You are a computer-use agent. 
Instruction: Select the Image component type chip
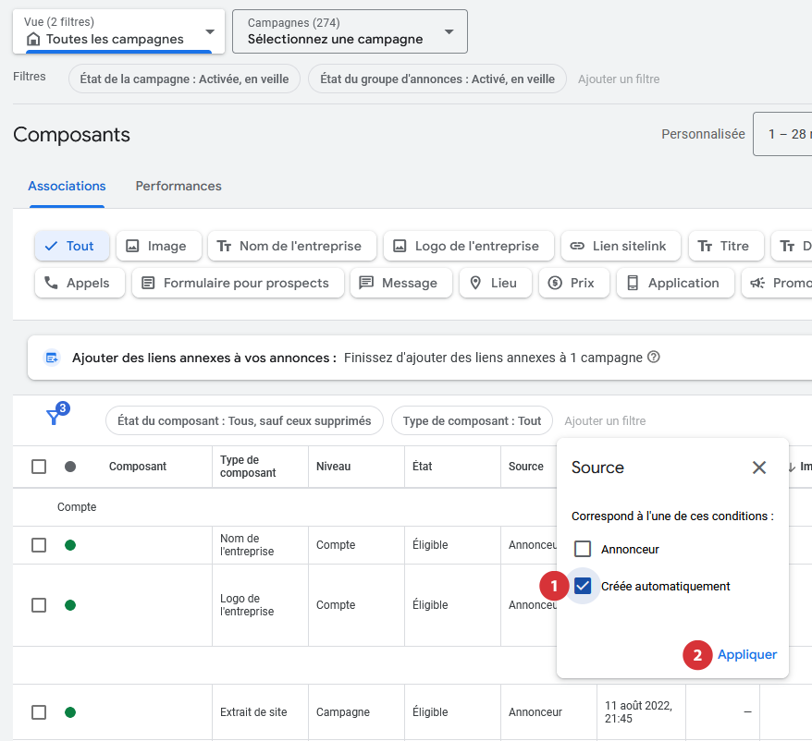tap(158, 246)
